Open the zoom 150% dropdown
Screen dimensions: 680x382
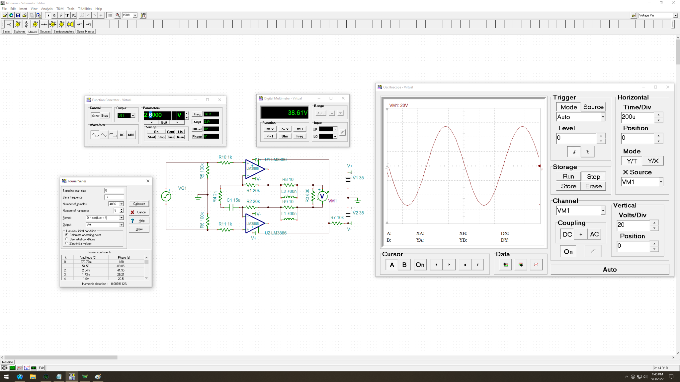coord(135,15)
